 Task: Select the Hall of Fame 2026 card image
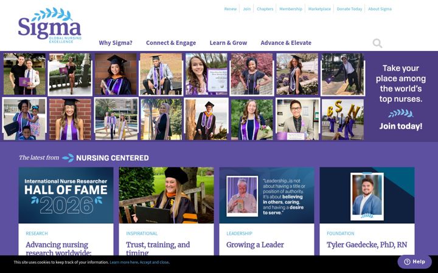66,195
